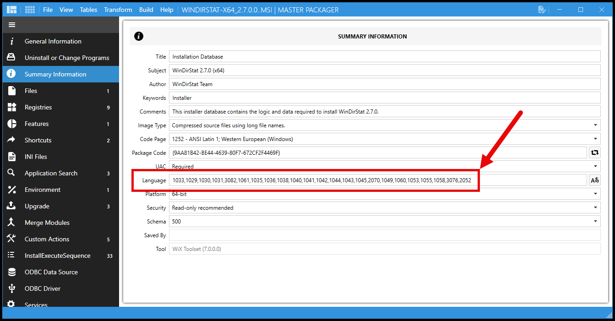Click the InstallExecuteSequence list icon

coord(11,256)
